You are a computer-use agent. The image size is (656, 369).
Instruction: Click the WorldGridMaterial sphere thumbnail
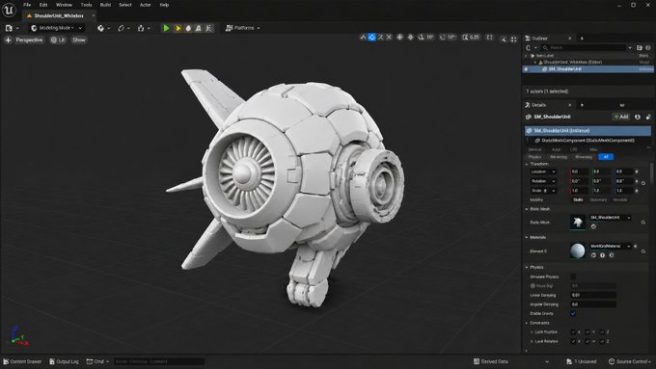[577, 250]
